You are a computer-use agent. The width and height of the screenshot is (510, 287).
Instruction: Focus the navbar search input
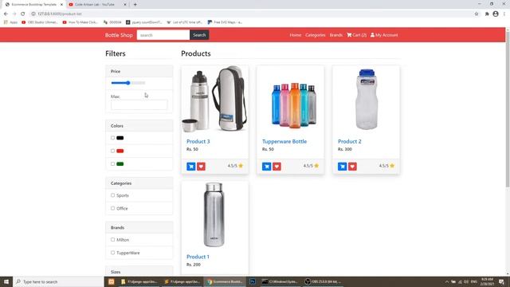tap(163, 35)
